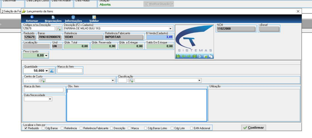Enable the Cdg Barras checkbox
Image resolution: width=312 pixels, height=138 pixels.
(x=43, y=128)
